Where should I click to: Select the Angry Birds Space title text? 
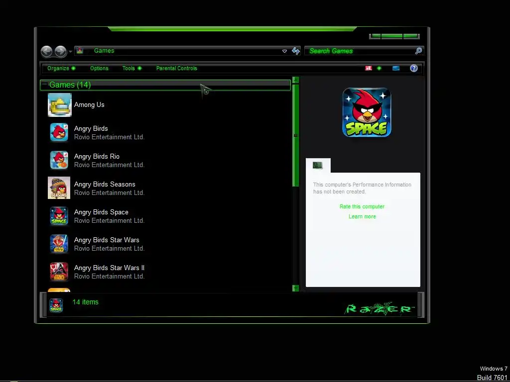(101, 212)
